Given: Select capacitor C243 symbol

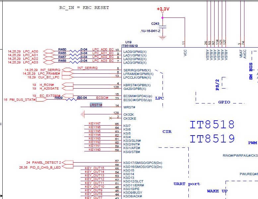Looking at the screenshot, I should pyautogui.click(x=162, y=27).
